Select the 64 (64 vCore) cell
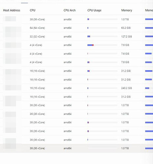 click(37, 28)
